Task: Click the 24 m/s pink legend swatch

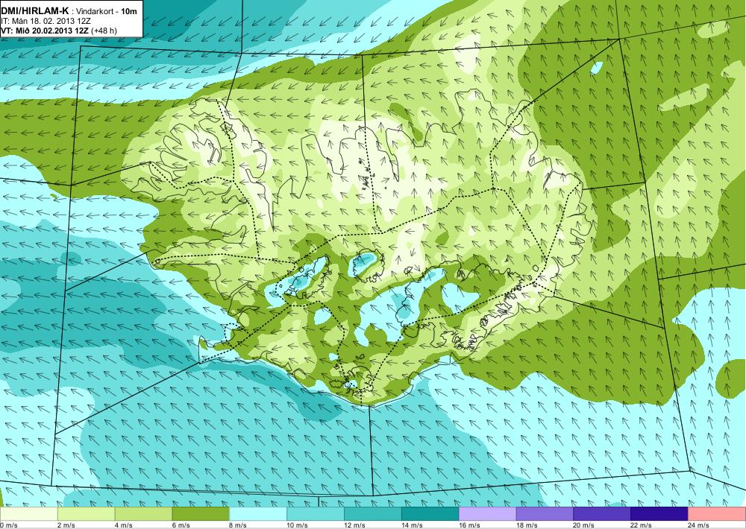Action: 717,514
